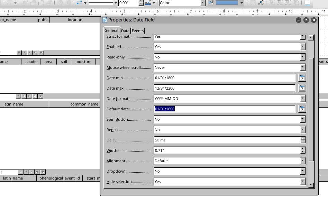This screenshot has height=211, width=328.
Task: Go to next record in common_name table
Action: pyautogui.click(x=31, y=172)
